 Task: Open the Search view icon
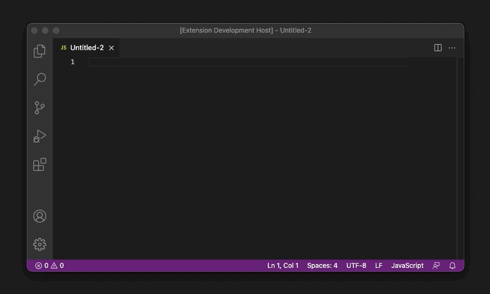coord(40,79)
